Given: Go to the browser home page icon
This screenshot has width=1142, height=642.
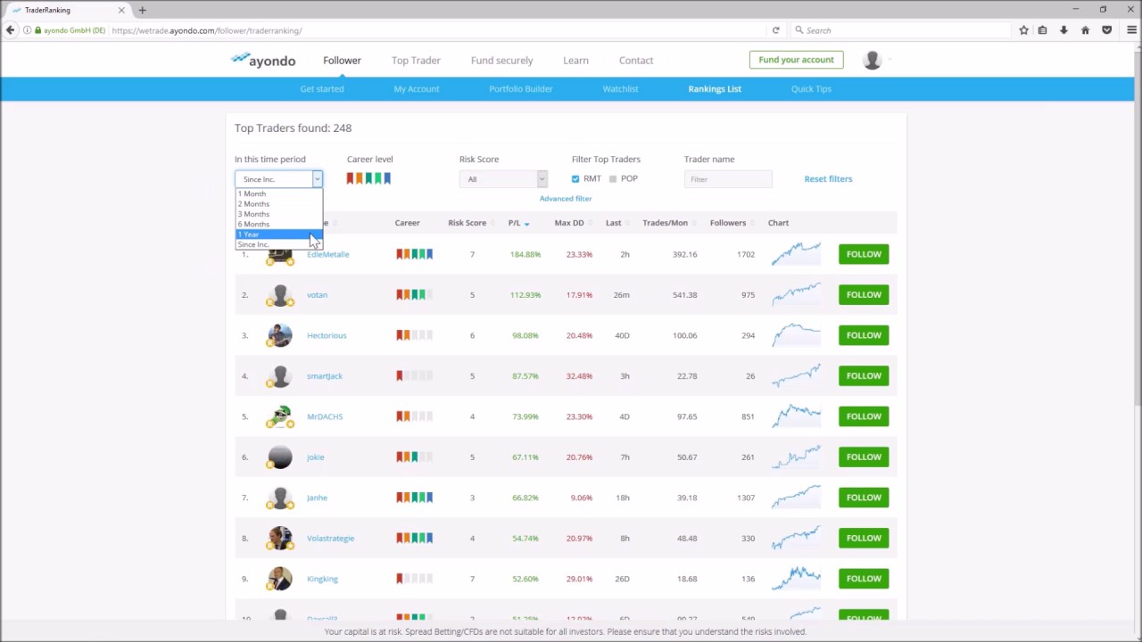Looking at the screenshot, I should tap(1085, 30).
